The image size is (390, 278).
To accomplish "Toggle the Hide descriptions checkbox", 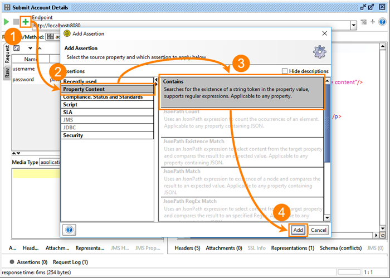I will point(285,71).
